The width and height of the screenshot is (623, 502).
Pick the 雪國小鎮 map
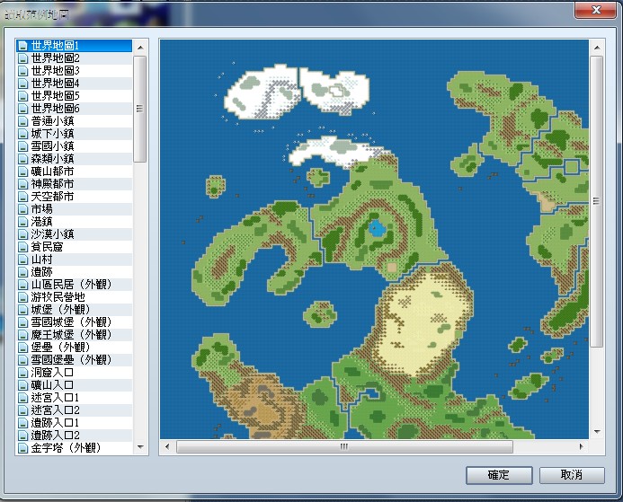point(75,146)
